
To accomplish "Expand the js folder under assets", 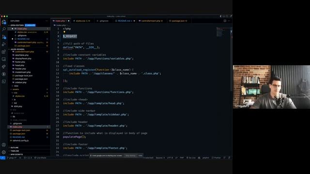I will [x=15, y=100].
